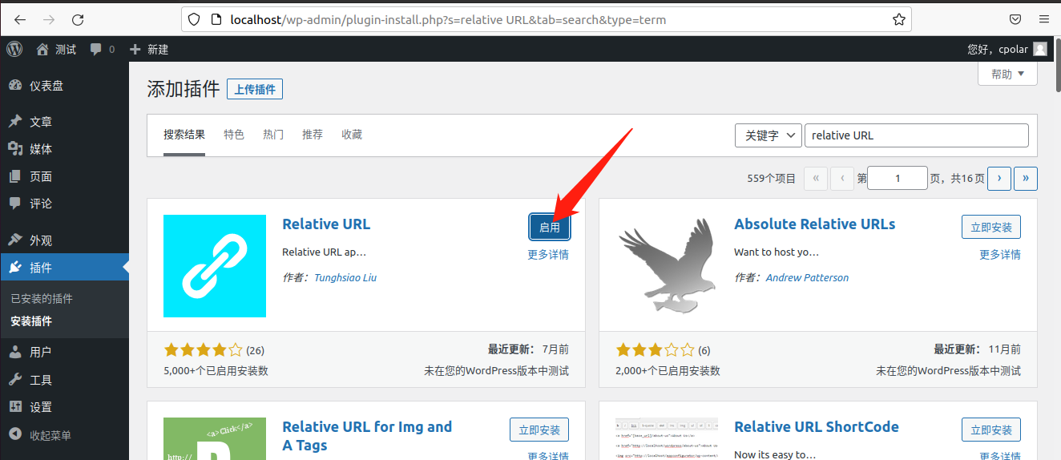Open 页面 pages in sidebar
The height and width of the screenshot is (460, 1061).
click(x=64, y=176)
